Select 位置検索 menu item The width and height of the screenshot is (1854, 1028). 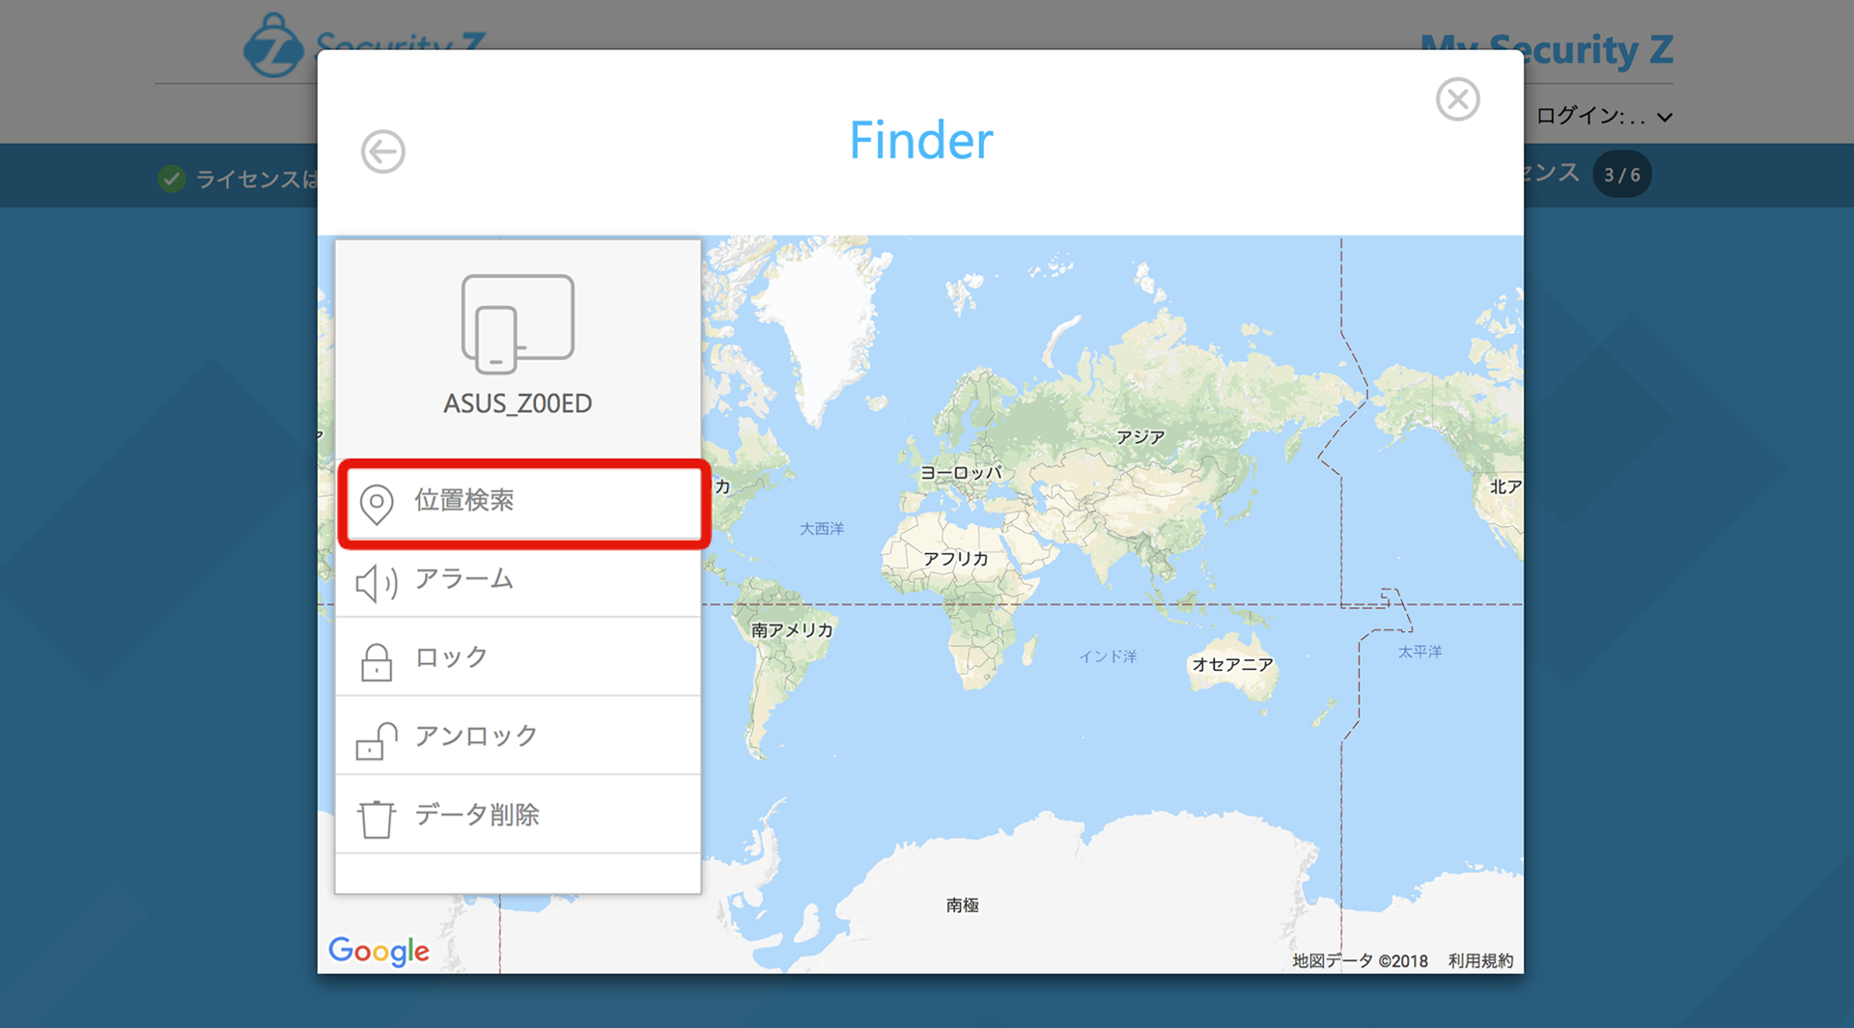pyautogui.click(x=464, y=500)
